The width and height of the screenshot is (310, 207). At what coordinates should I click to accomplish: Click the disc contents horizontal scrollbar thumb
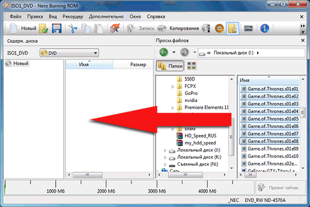(x=87, y=175)
